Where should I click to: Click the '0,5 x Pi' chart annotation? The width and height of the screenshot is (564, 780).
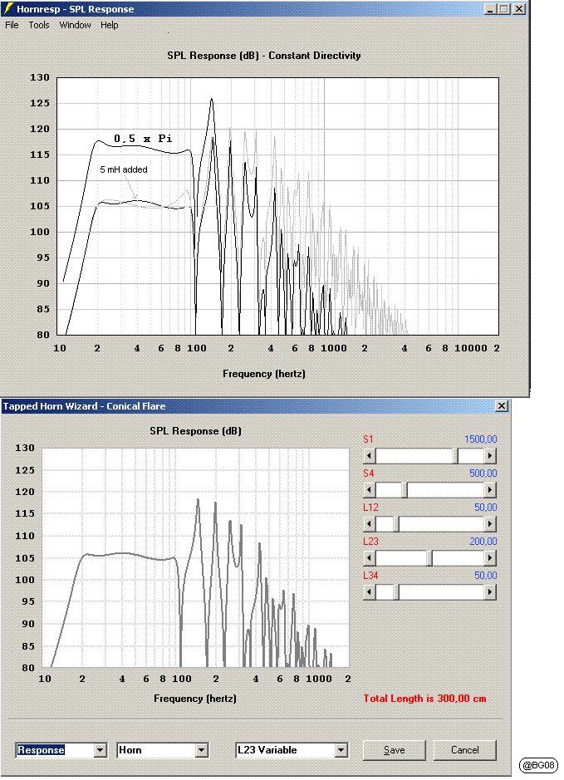(143, 139)
